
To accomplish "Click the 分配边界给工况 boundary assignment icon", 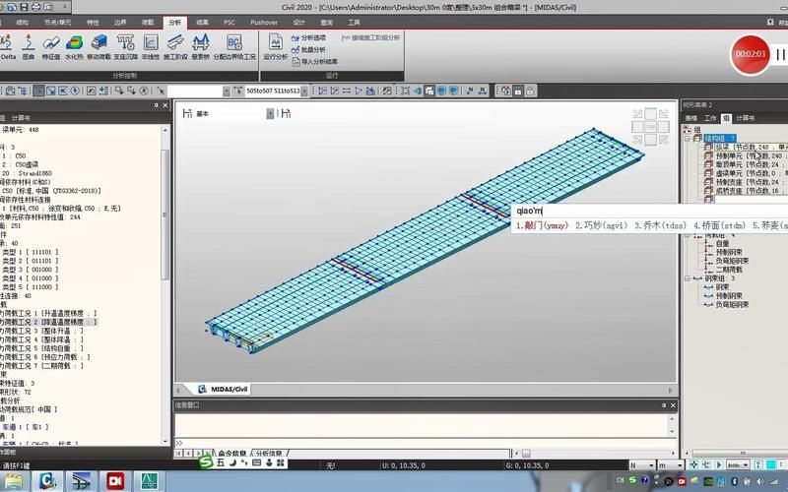I will (x=234, y=45).
